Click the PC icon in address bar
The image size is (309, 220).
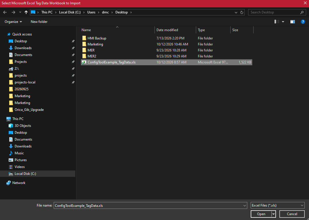(x=33, y=12)
